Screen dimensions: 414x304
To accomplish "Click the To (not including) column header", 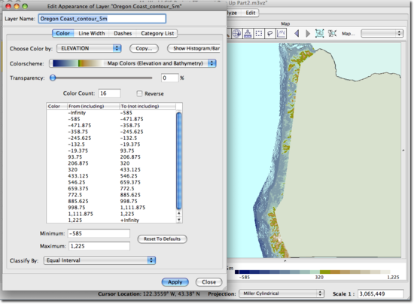I will pos(148,106).
